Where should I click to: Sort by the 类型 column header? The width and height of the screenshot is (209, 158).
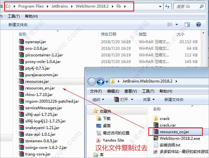[x=142, y=34]
